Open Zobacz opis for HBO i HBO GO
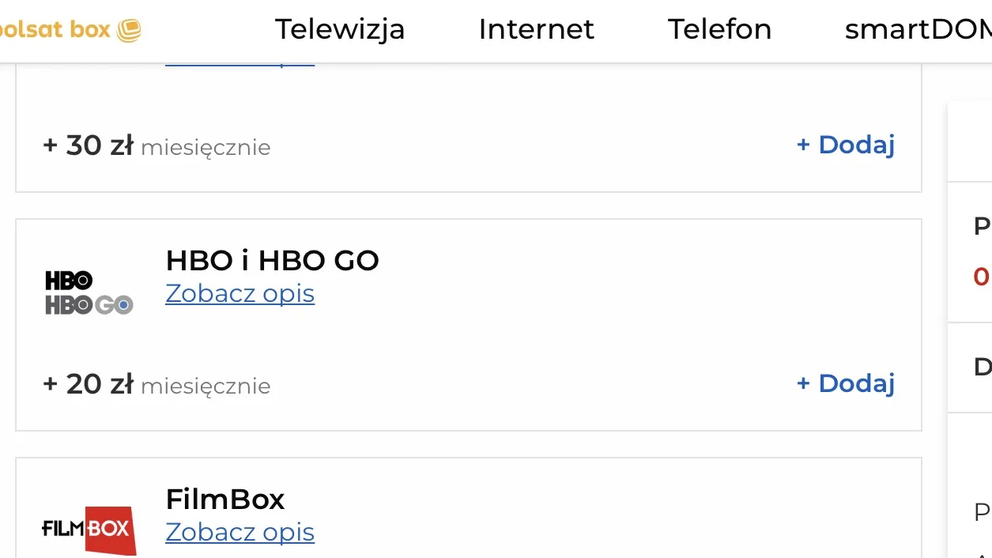Image resolution: width=992 pixels, height=558 pixels. 240,293
